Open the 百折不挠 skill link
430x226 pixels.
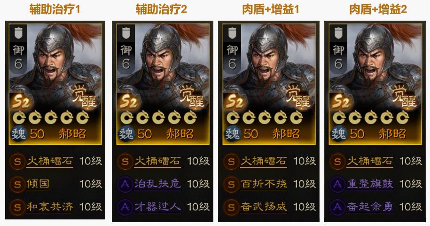click(x=264, y=184)
